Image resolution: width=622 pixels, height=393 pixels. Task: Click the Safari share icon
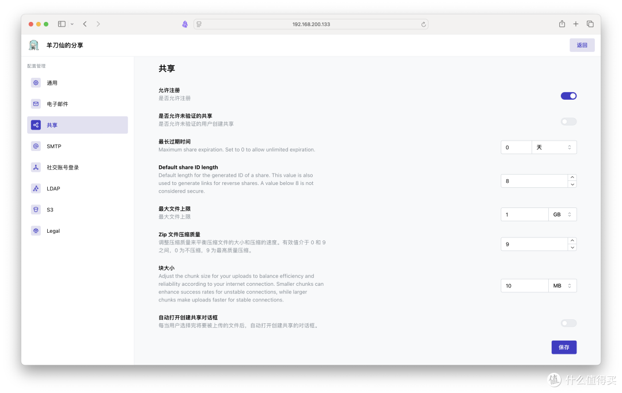pyautogui.click(x=562, y=24)
